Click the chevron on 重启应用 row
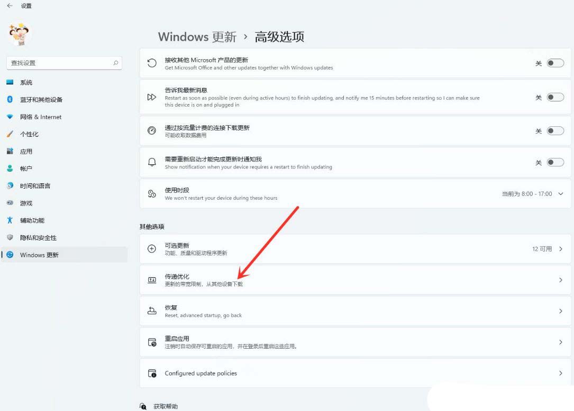The height and width of the screenshot is (411, 574). (x=560, y=342)
